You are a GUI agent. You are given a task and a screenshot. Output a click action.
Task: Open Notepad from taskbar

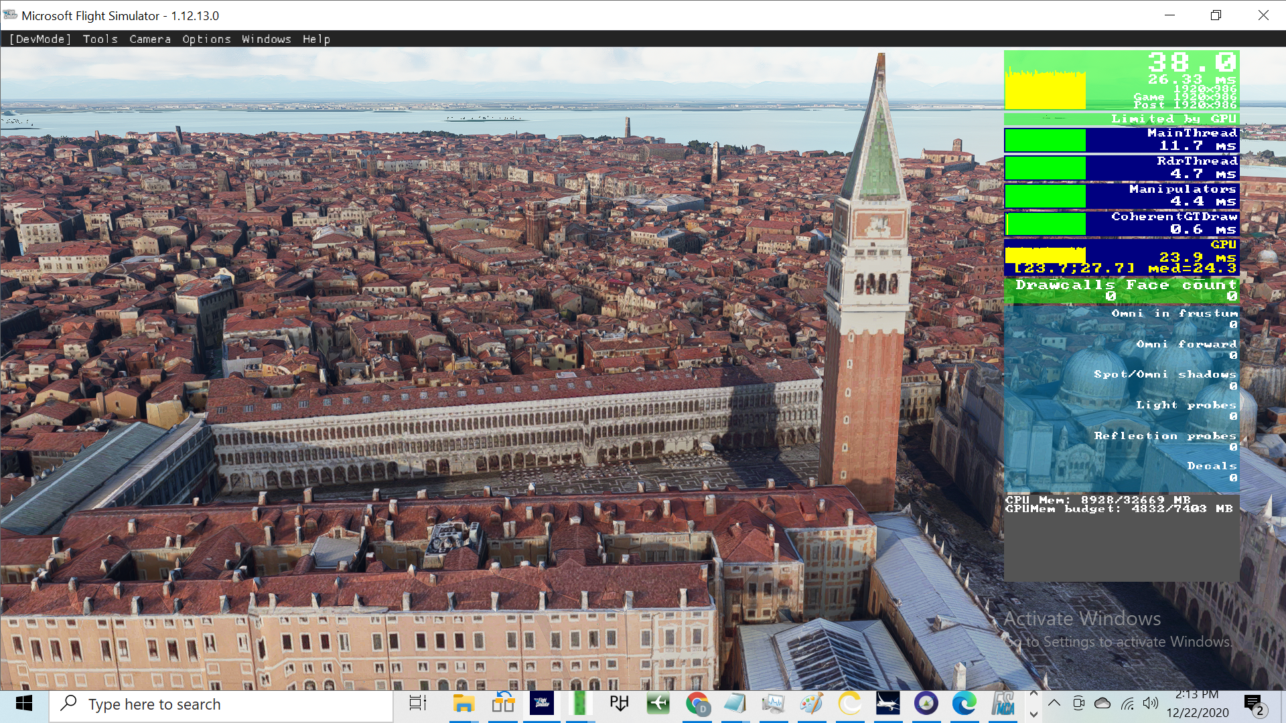[x=735, y=704]
